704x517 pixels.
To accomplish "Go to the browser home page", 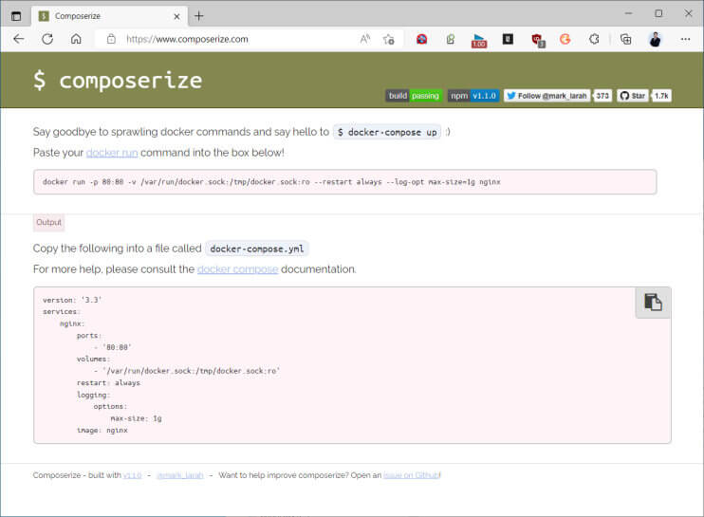I will tap(76, 39).
